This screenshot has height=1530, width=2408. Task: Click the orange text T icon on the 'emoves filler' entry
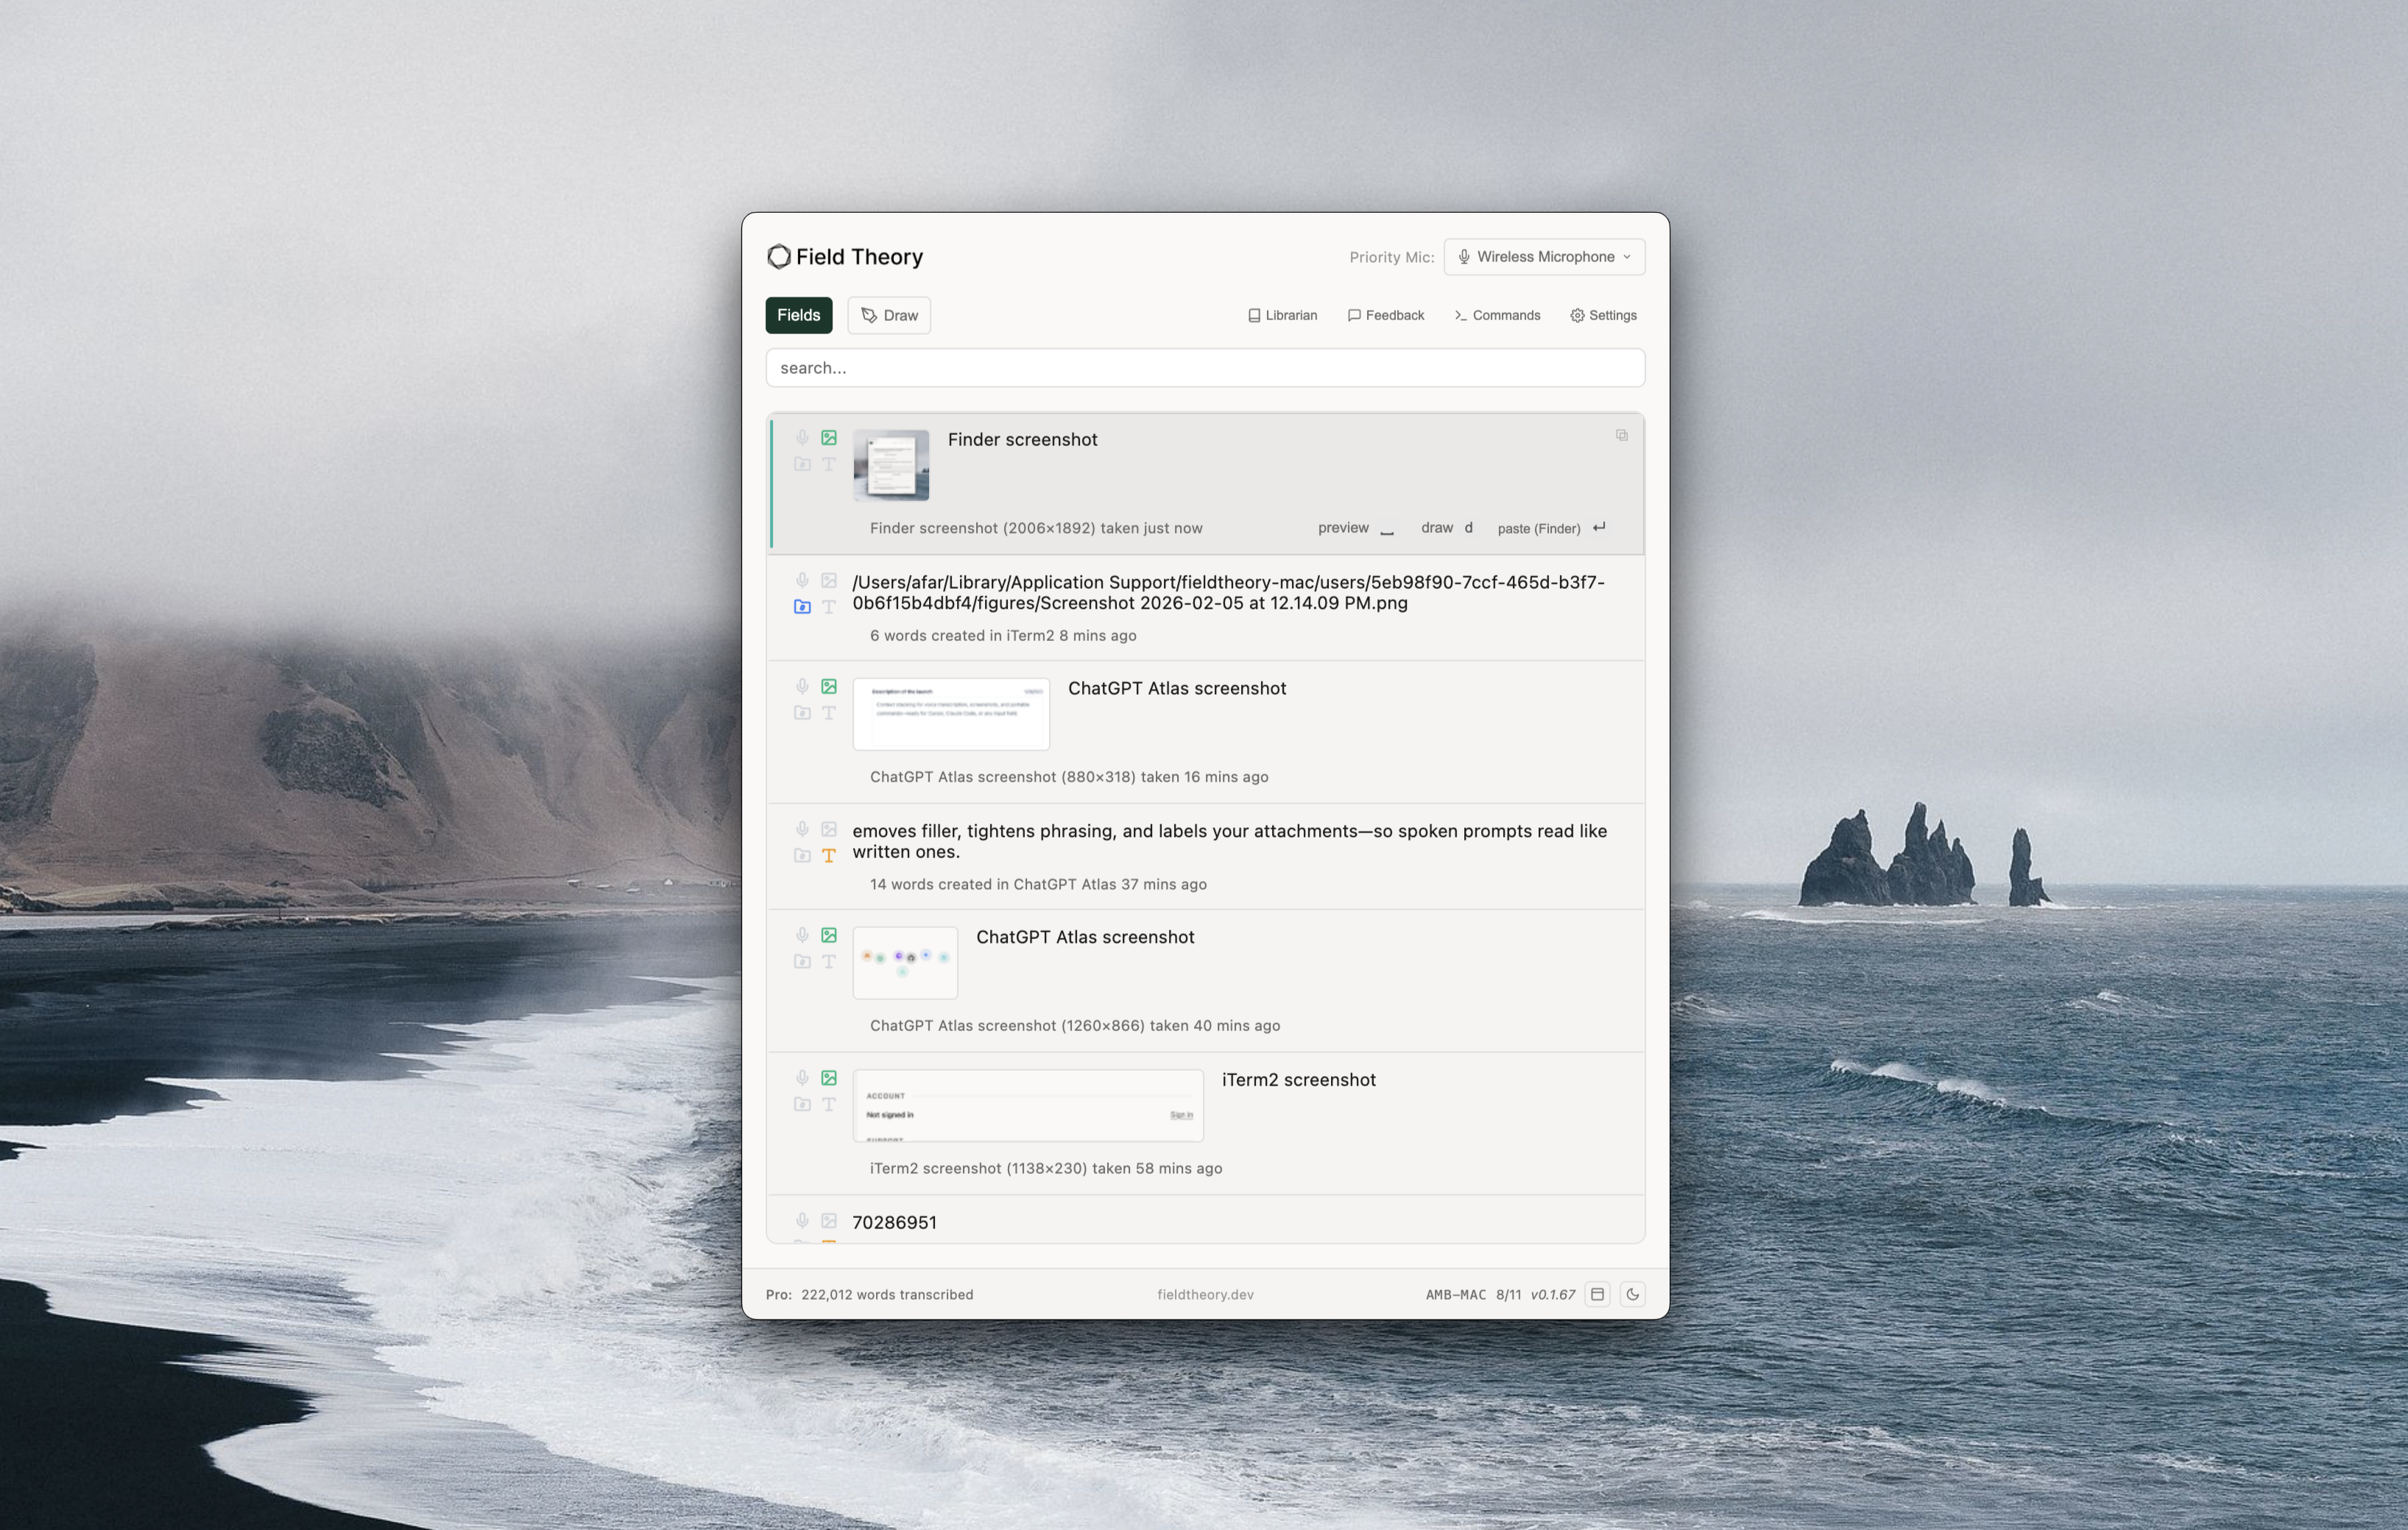[x=829, y=856]
